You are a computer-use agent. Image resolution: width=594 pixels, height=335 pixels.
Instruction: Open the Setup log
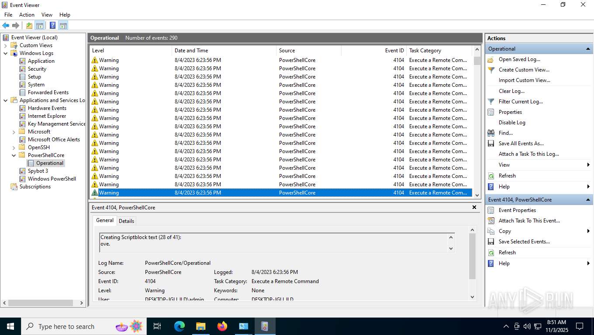[x=34, y=77]
